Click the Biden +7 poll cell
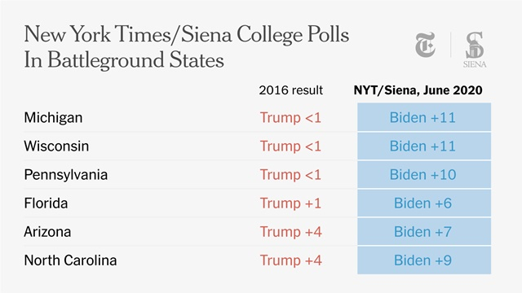 [424, 231]
